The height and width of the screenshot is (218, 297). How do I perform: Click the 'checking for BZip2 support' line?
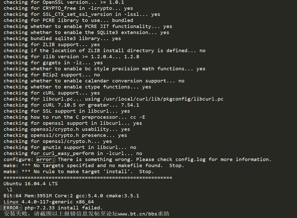[52, 75]
